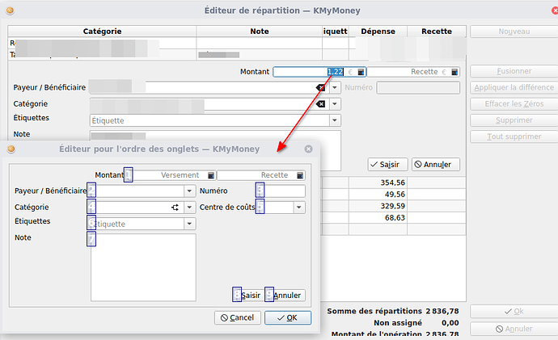Clear the Catégorie field in back window
The width and height of the screenshot is (558, 340).
tap(320, 104)
